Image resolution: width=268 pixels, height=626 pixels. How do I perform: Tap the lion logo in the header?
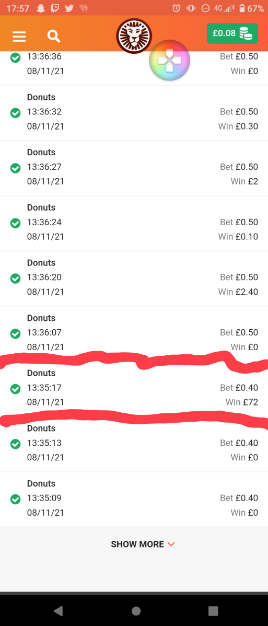[x=134, y=36]
